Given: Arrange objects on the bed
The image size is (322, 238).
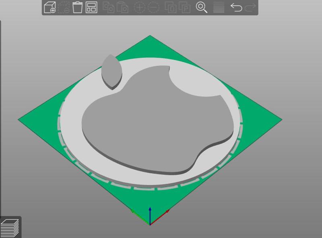Looking at the screenshot, I should click(91, 7).
